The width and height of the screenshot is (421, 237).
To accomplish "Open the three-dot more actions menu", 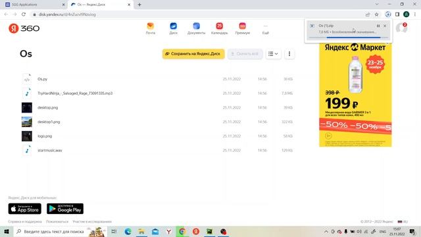I will [x=289, y=54].
